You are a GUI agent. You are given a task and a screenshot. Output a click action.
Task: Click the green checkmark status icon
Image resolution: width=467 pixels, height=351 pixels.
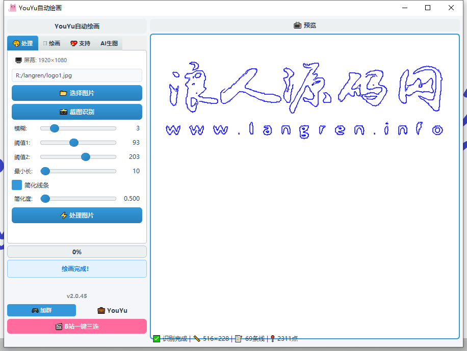click(x=157, y=339)
